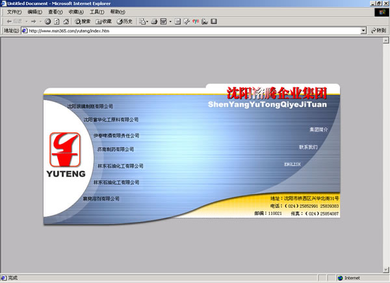Image resolution: width=390 pixels, height=283 pixels.
Task: Click the address text 沈阳市铁西区兴华北街31号
Action: point(311,198)
